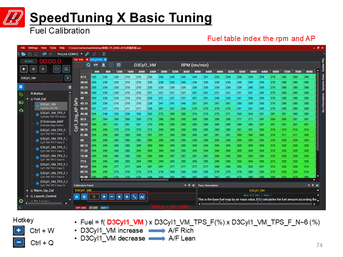Select R.Button in the tree
The image size is (343, 257).
click(x=37, y=94)
